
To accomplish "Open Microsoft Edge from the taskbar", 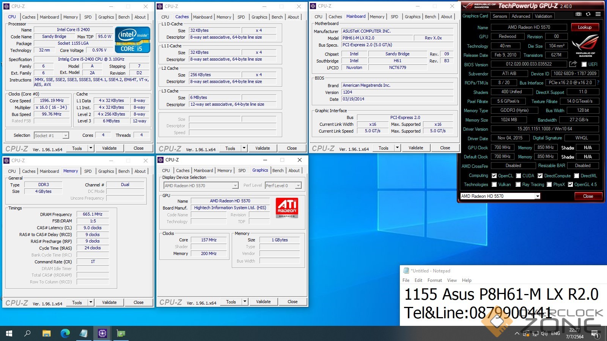I will [65, 333].
